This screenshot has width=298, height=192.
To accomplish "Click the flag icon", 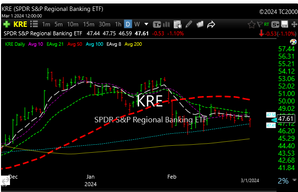I will click(260, 24).
